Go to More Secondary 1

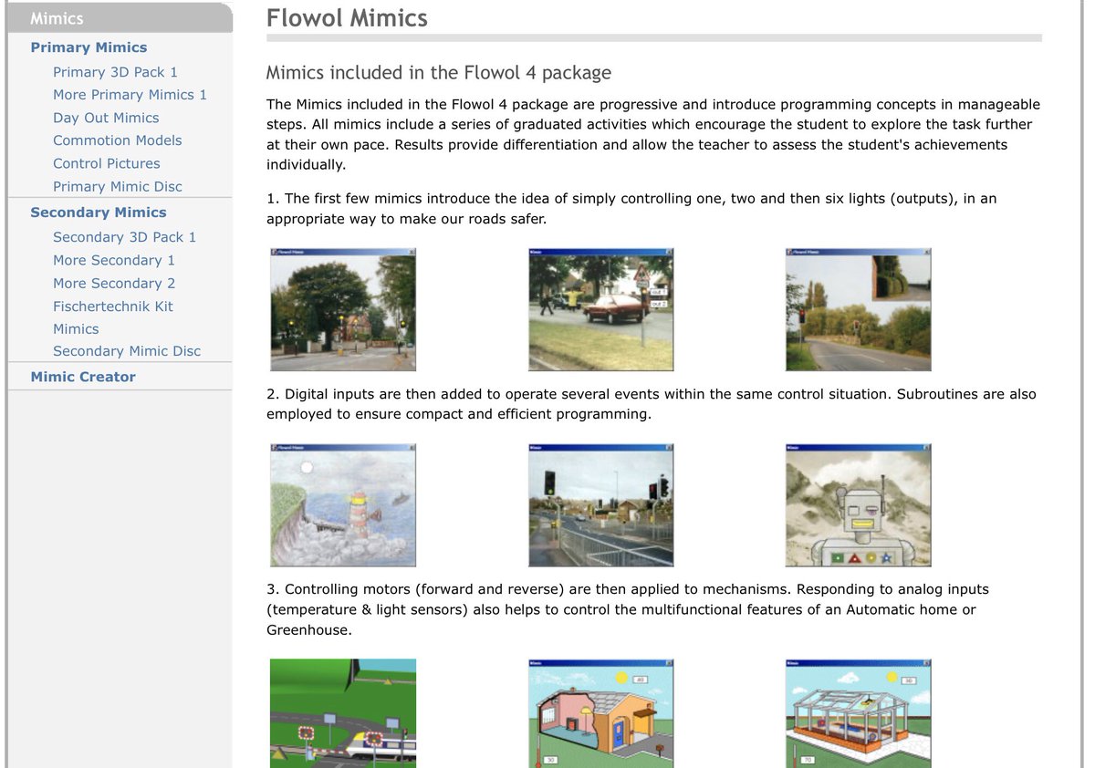pos(113,260)
